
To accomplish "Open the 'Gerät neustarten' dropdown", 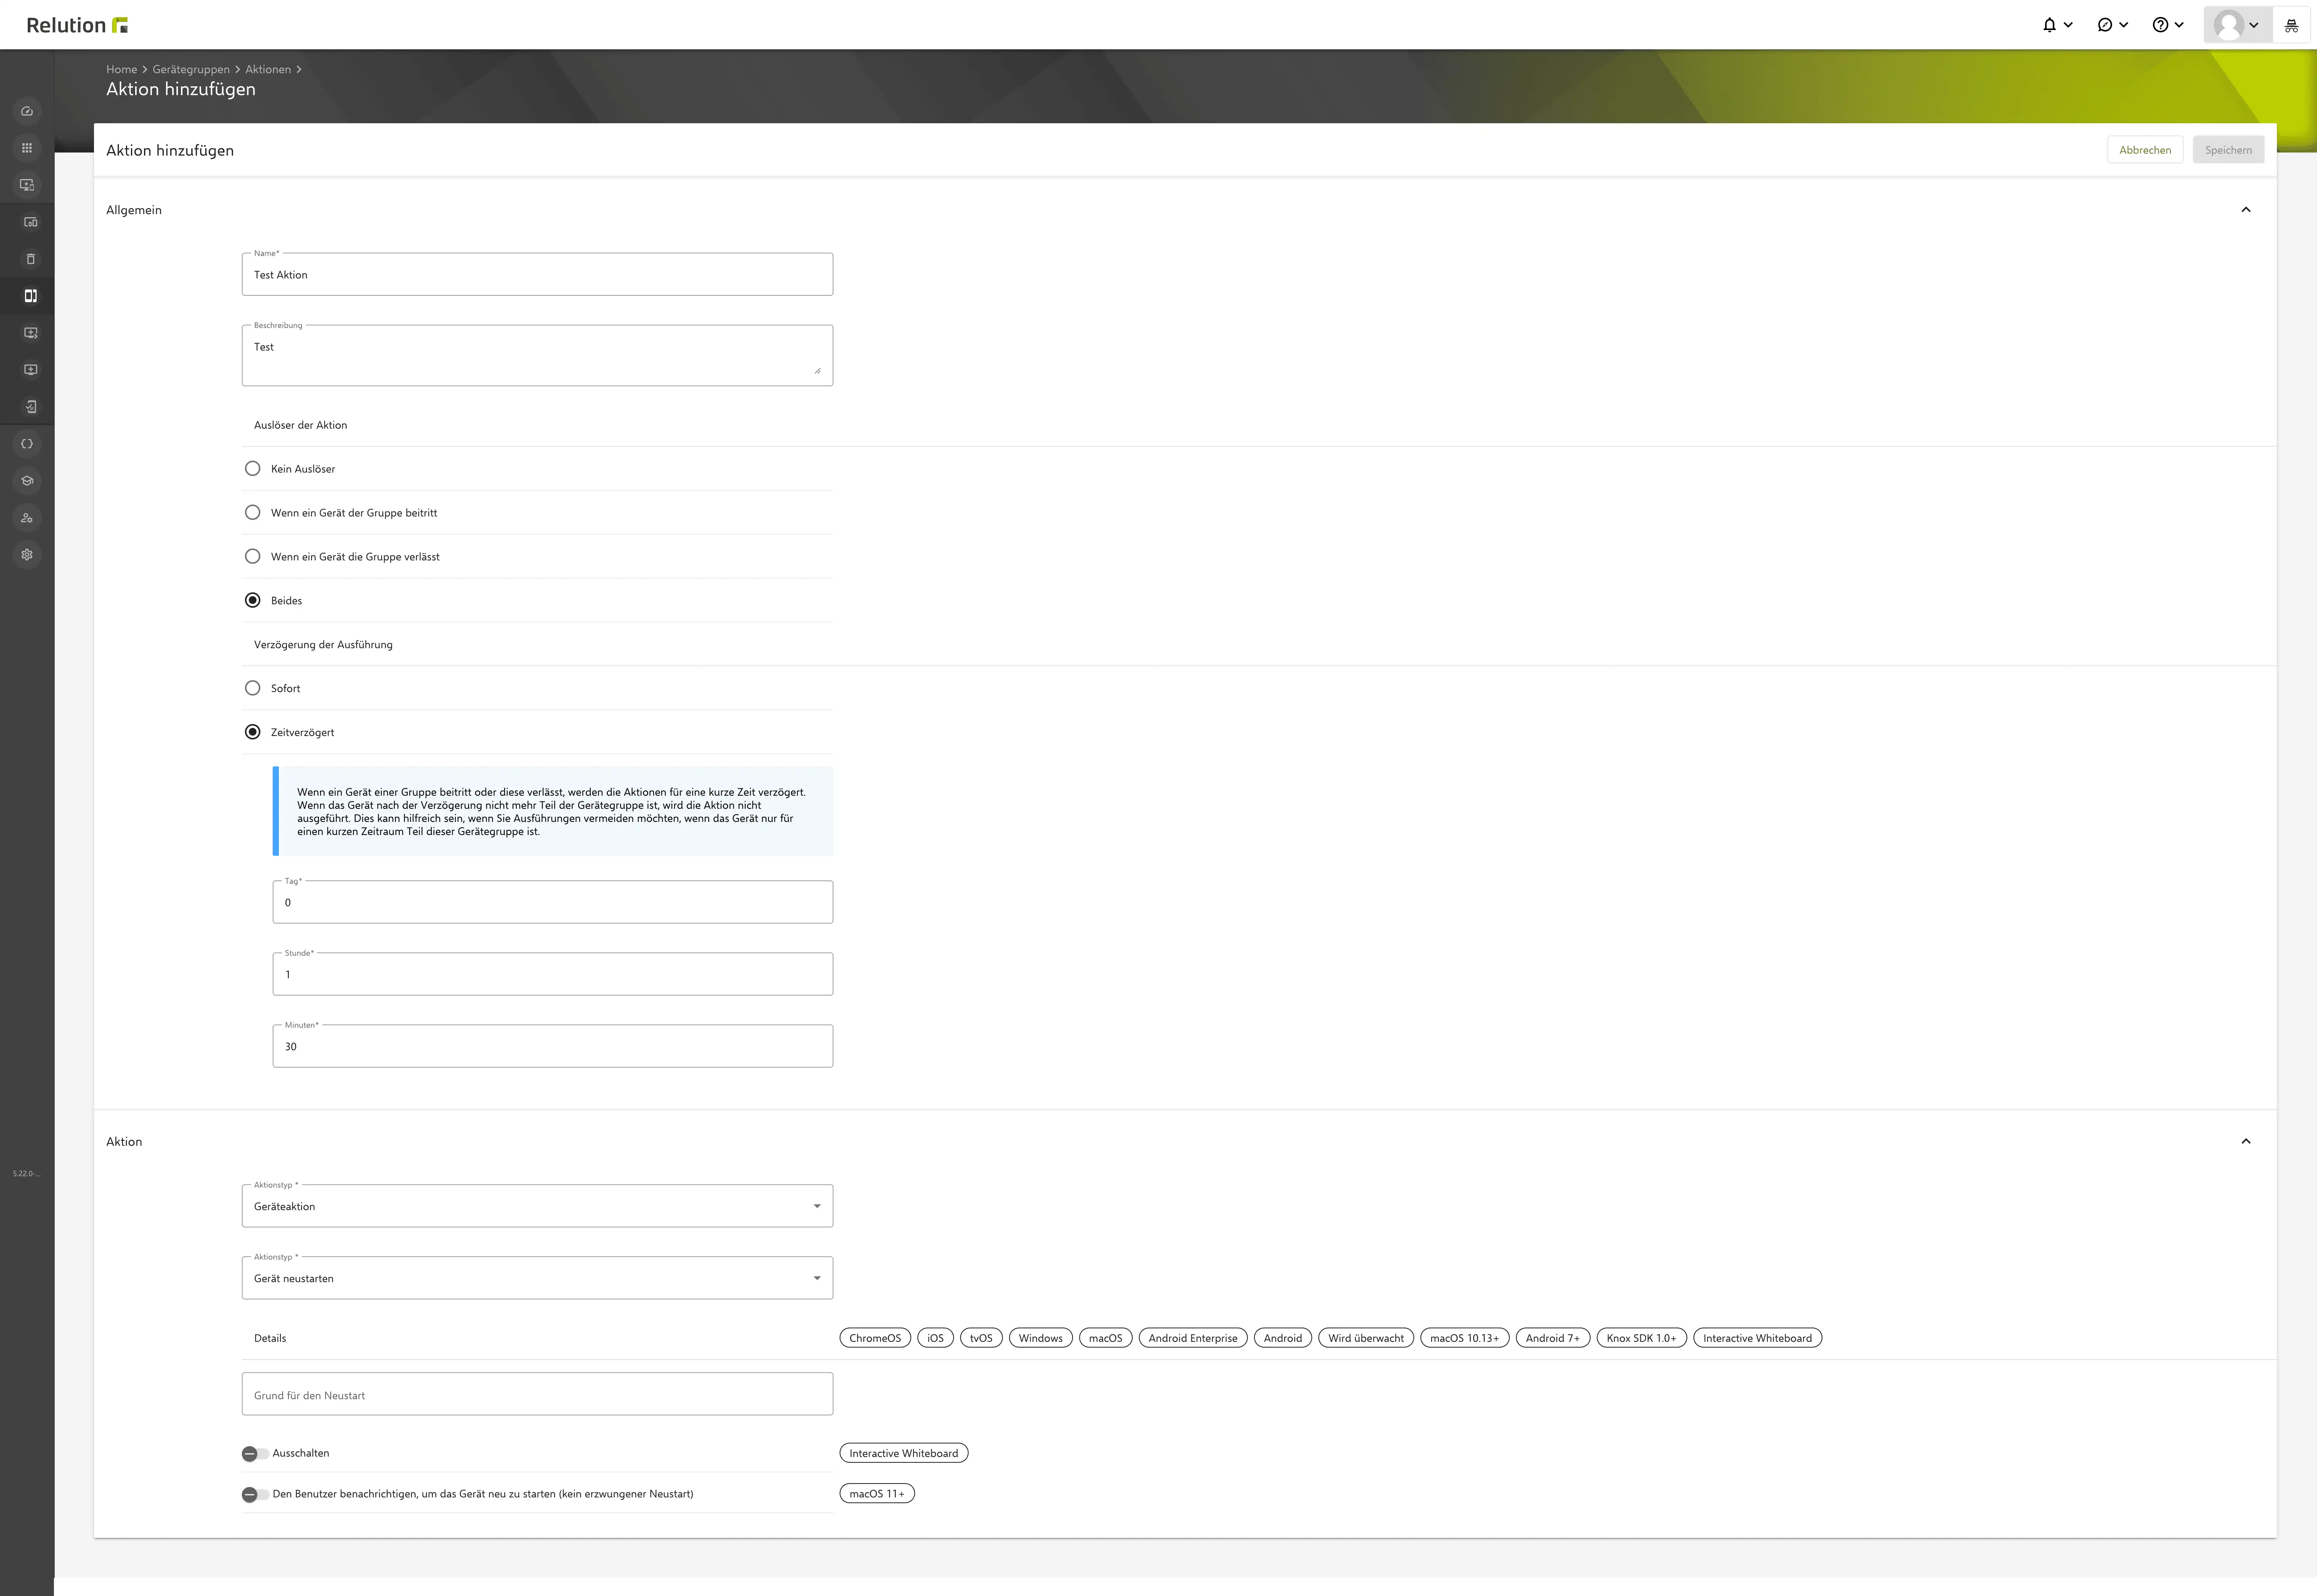I will click(537, 1278).
